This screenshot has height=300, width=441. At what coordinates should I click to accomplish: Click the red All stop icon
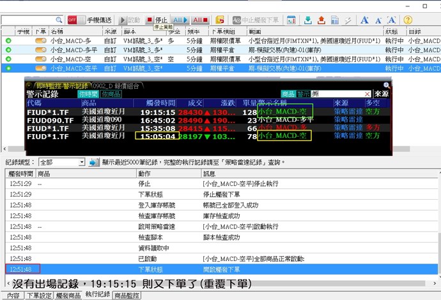coord(200,20)
